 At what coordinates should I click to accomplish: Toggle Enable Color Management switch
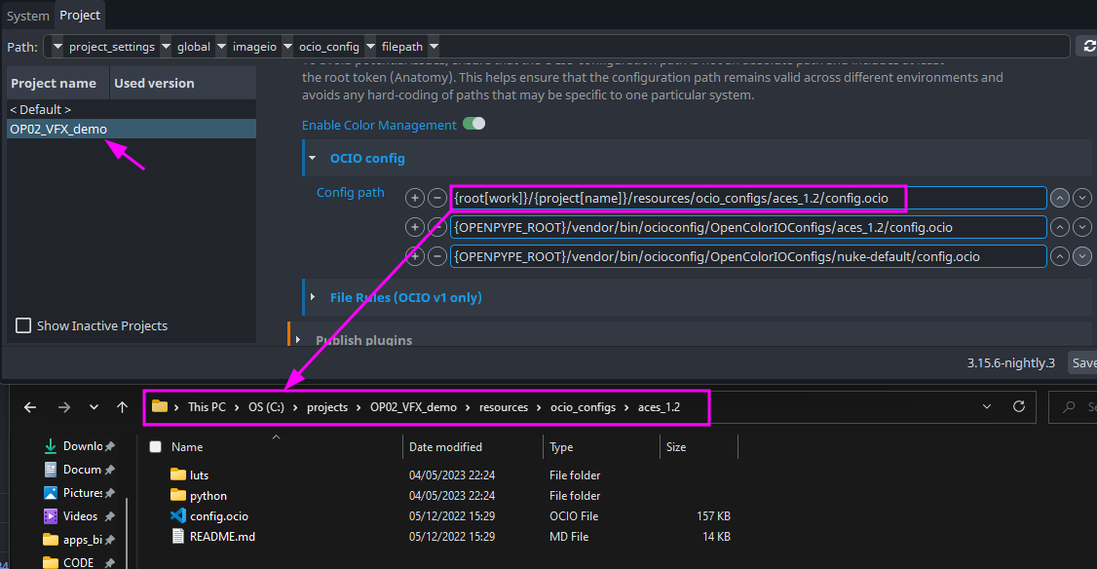point(473,125)
